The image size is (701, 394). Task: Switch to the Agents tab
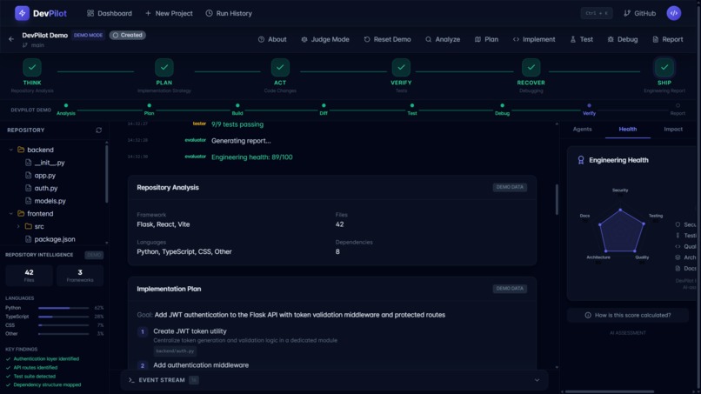pos(582,130)
